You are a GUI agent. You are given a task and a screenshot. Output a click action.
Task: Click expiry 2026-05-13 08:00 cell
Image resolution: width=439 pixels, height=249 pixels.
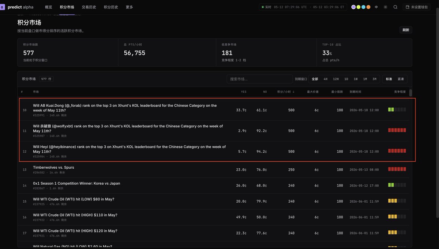364,170
